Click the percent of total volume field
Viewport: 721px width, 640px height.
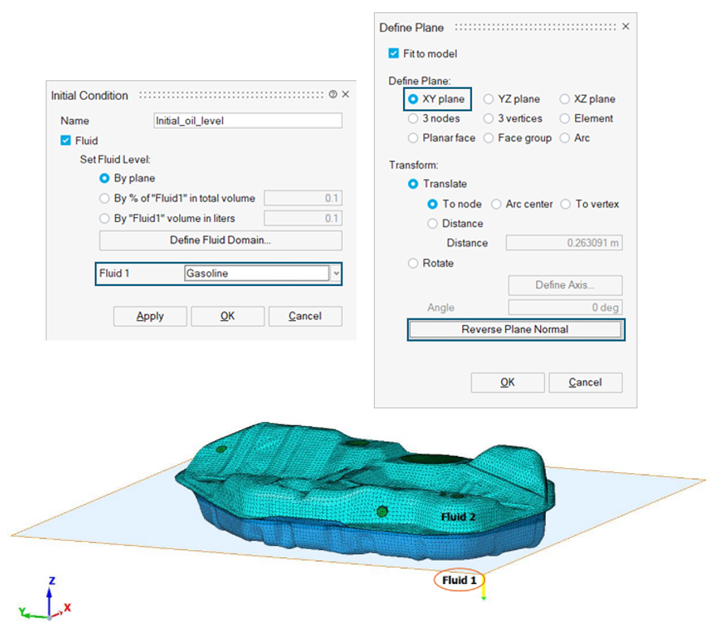[x=303, y=198]
